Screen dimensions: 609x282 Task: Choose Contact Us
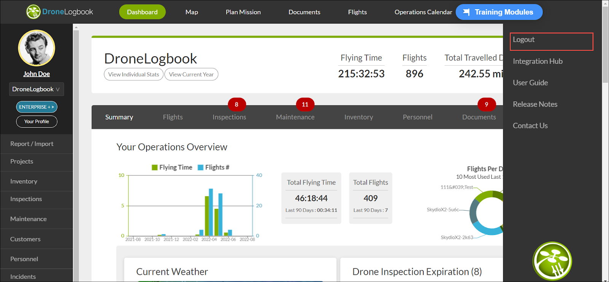coord(530,126)
